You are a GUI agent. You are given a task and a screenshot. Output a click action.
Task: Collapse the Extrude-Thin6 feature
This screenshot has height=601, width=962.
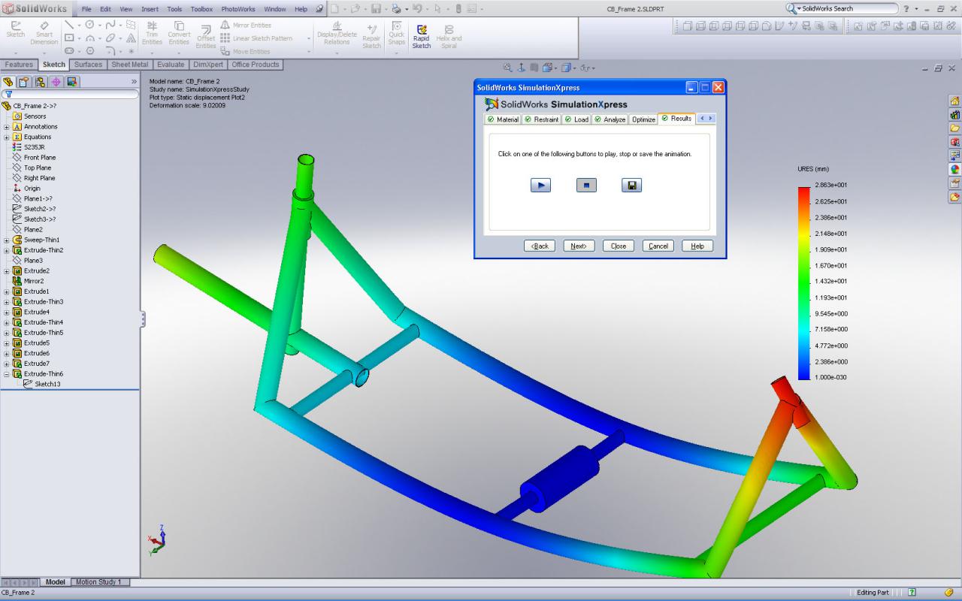[7, 374]
